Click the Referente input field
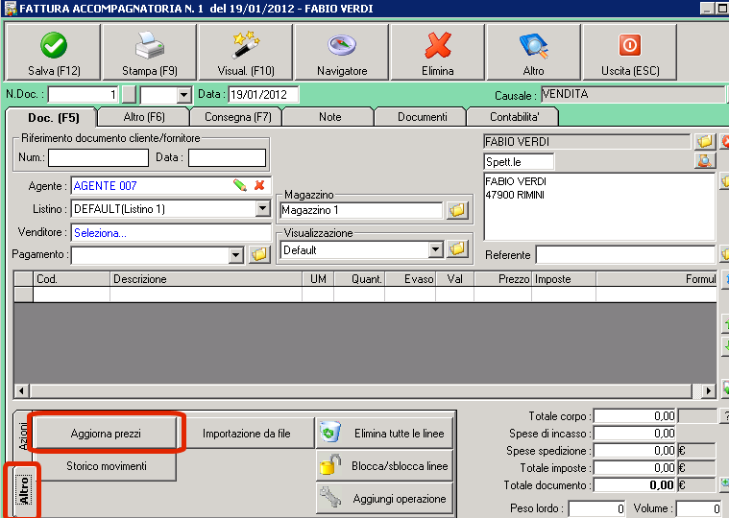729x518 pixels. point(625,255)
